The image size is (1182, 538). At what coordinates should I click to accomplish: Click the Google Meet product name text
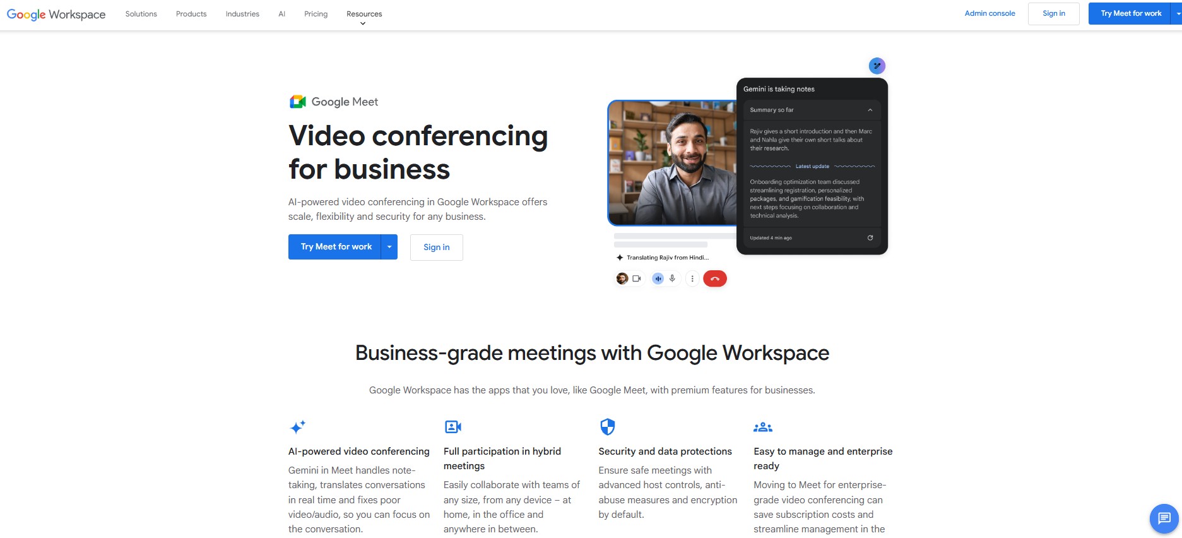345,102
